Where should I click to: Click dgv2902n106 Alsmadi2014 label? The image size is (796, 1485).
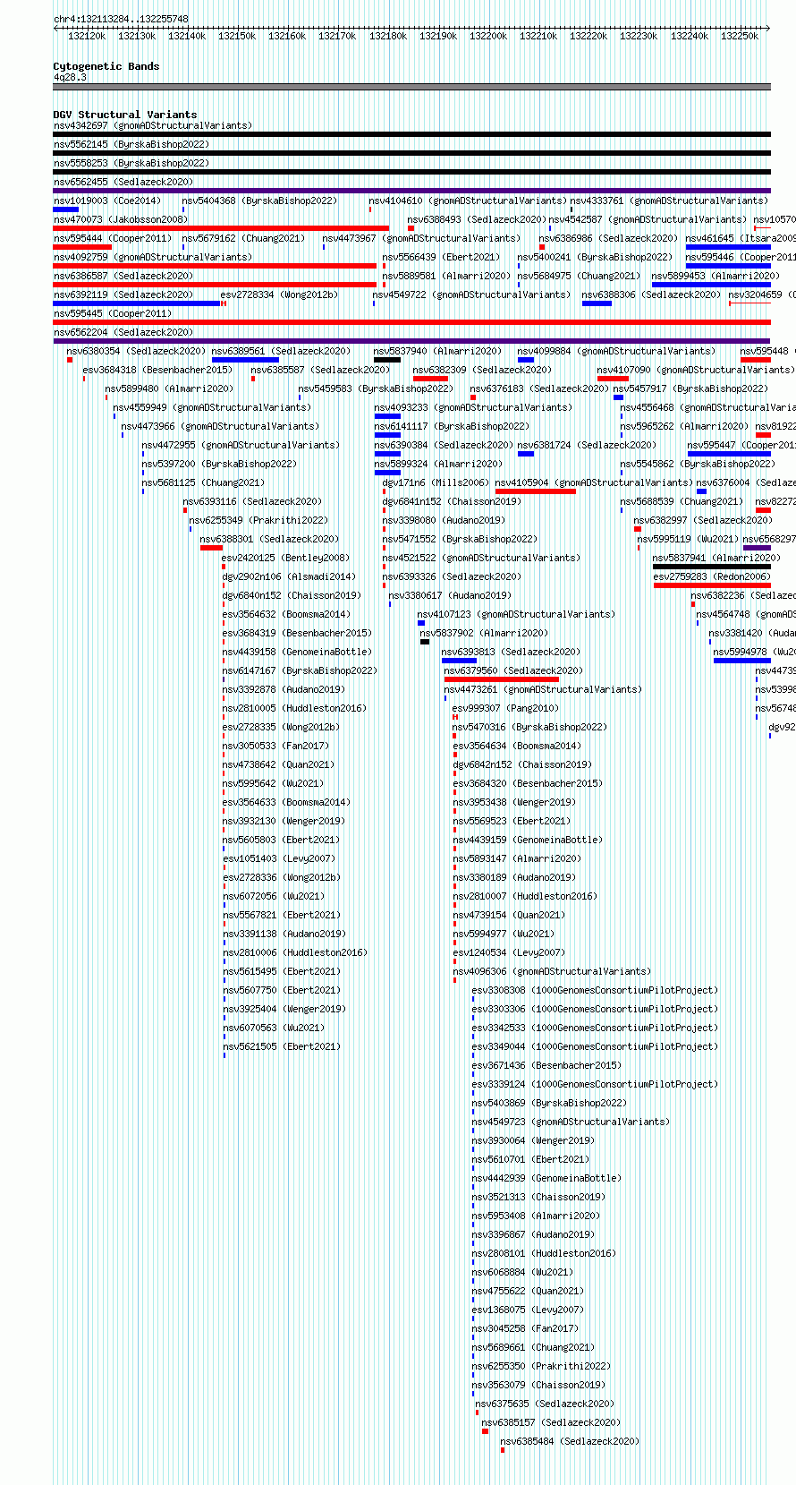tap(289, 576)
